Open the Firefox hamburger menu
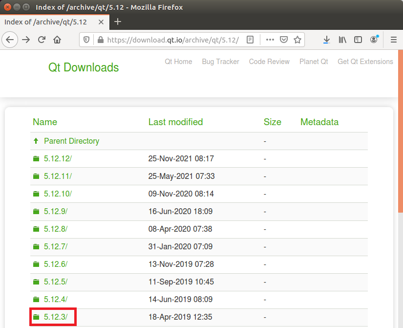The image size is (403, 328). tap(394, 40)
